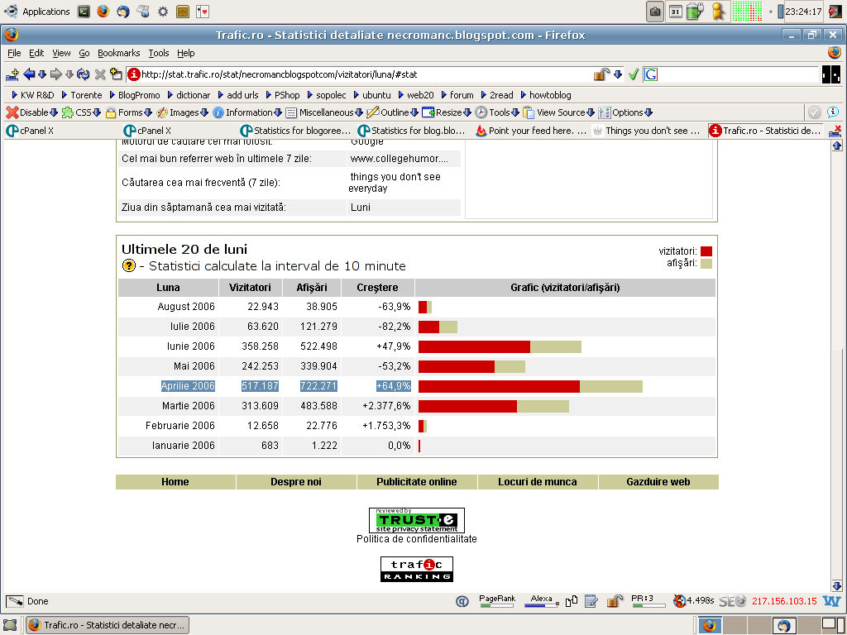Click the beige afișări legend swatch

(706, 264)
